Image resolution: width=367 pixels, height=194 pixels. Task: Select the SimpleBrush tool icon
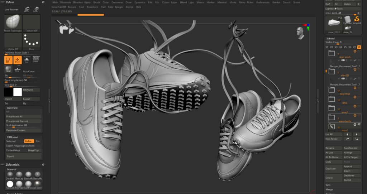tap(357, 20)
